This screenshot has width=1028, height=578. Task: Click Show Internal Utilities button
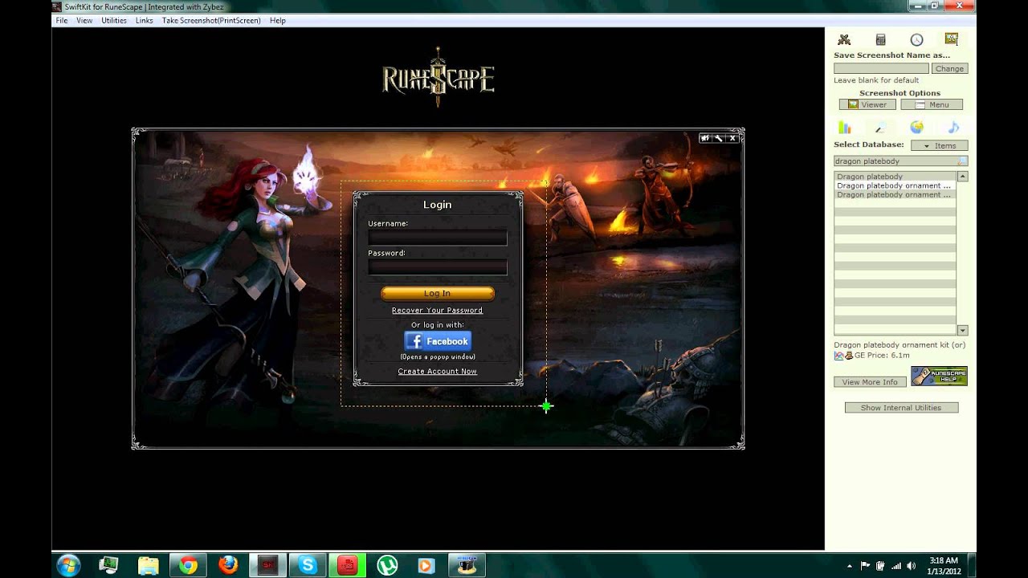point(901,408)
